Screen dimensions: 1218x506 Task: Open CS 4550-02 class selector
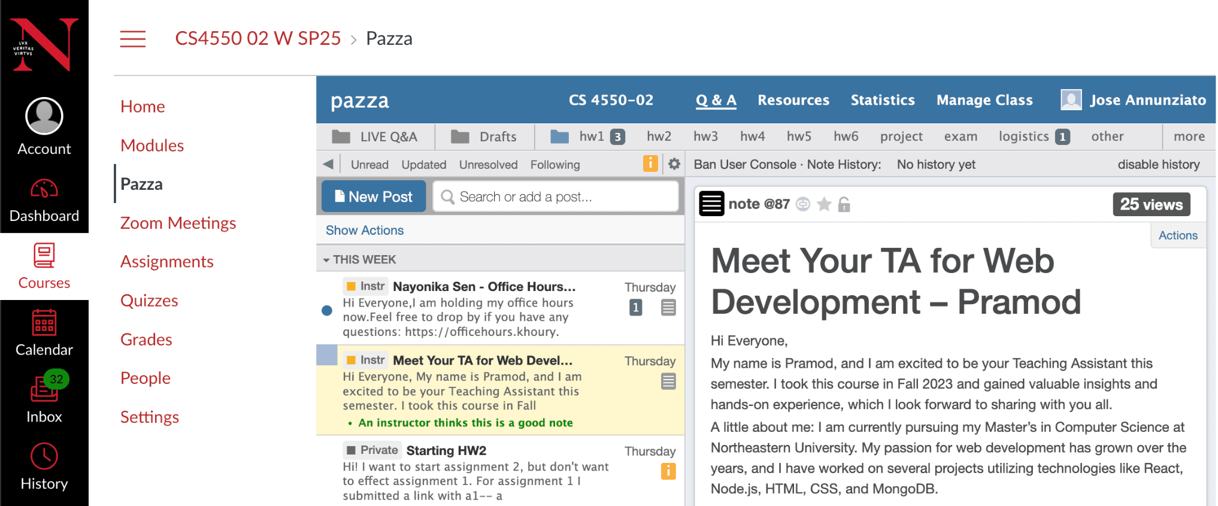[x=611, y=100]
